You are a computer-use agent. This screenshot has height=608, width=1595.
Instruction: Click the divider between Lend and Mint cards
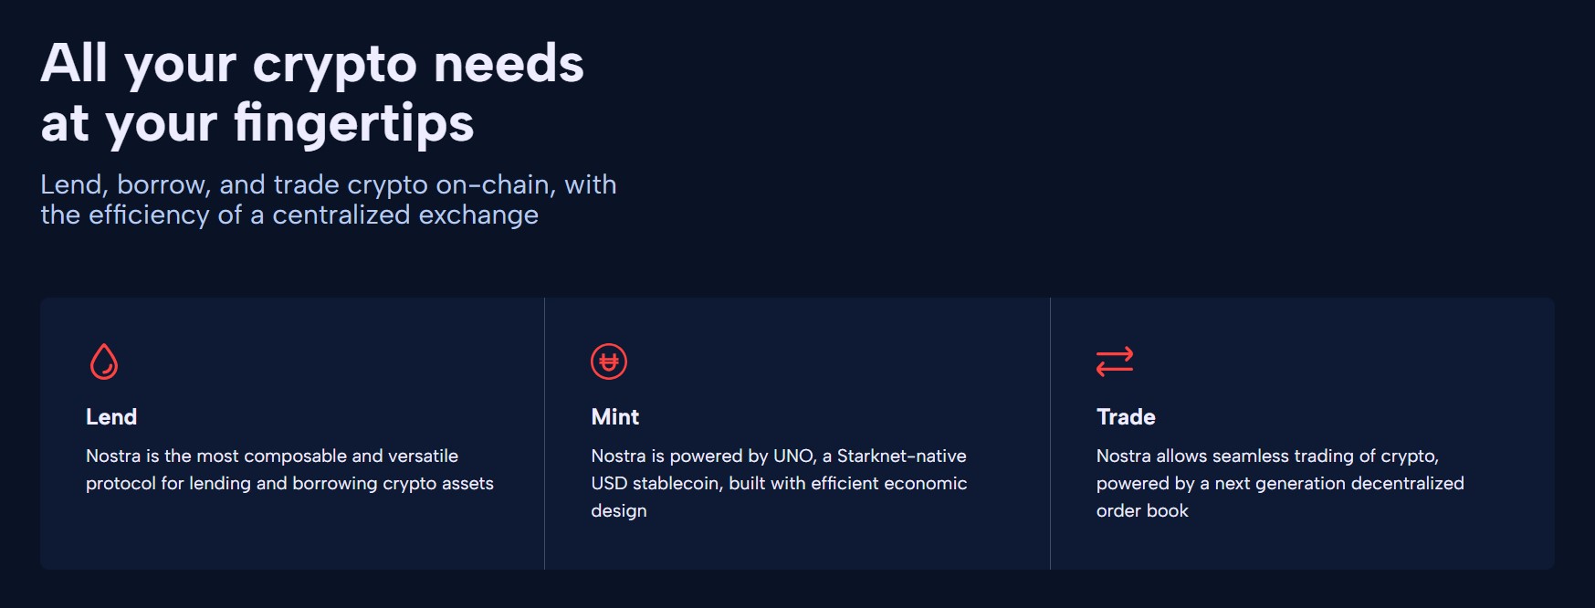click(544, 434)
